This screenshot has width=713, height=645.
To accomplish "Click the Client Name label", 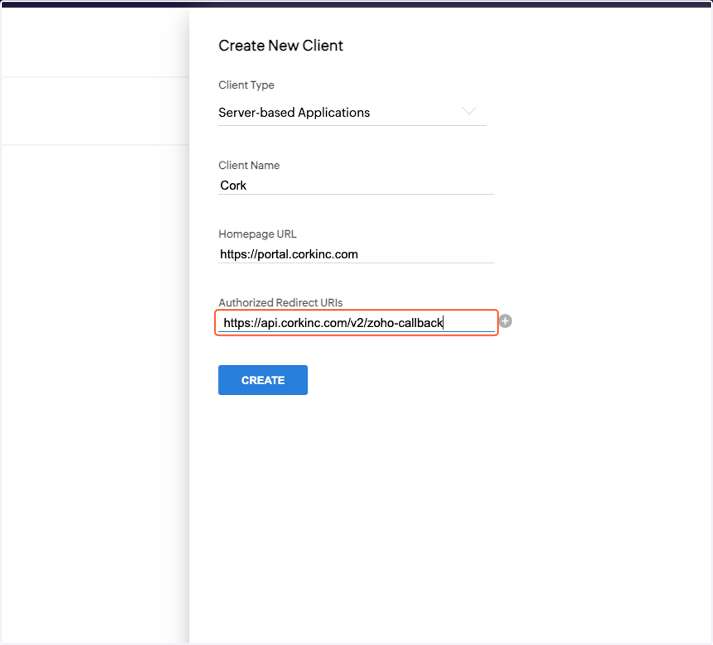I will (249, 165).
